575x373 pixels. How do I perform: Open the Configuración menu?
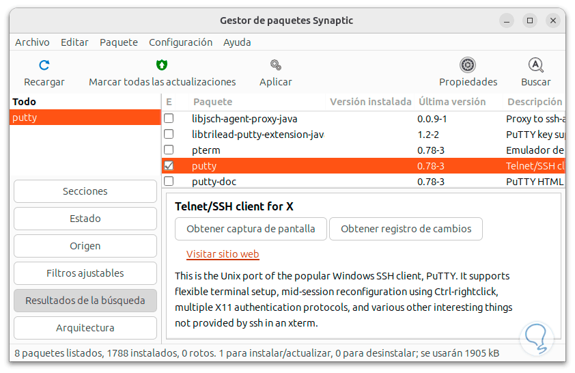pyautogui.click(x=180, y=42)
